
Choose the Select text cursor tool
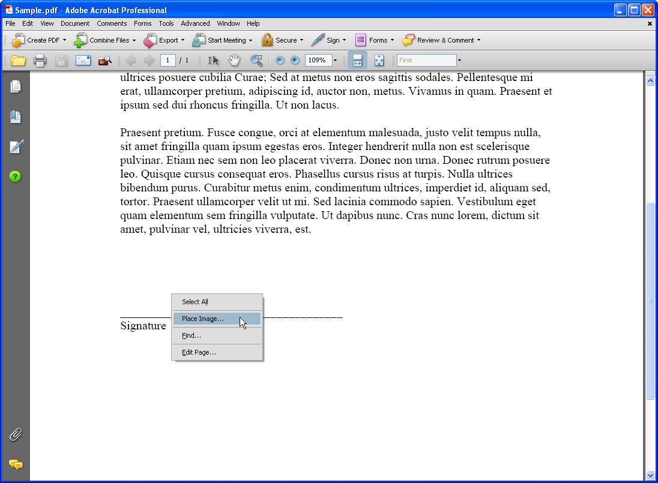(x=214, y=61)
